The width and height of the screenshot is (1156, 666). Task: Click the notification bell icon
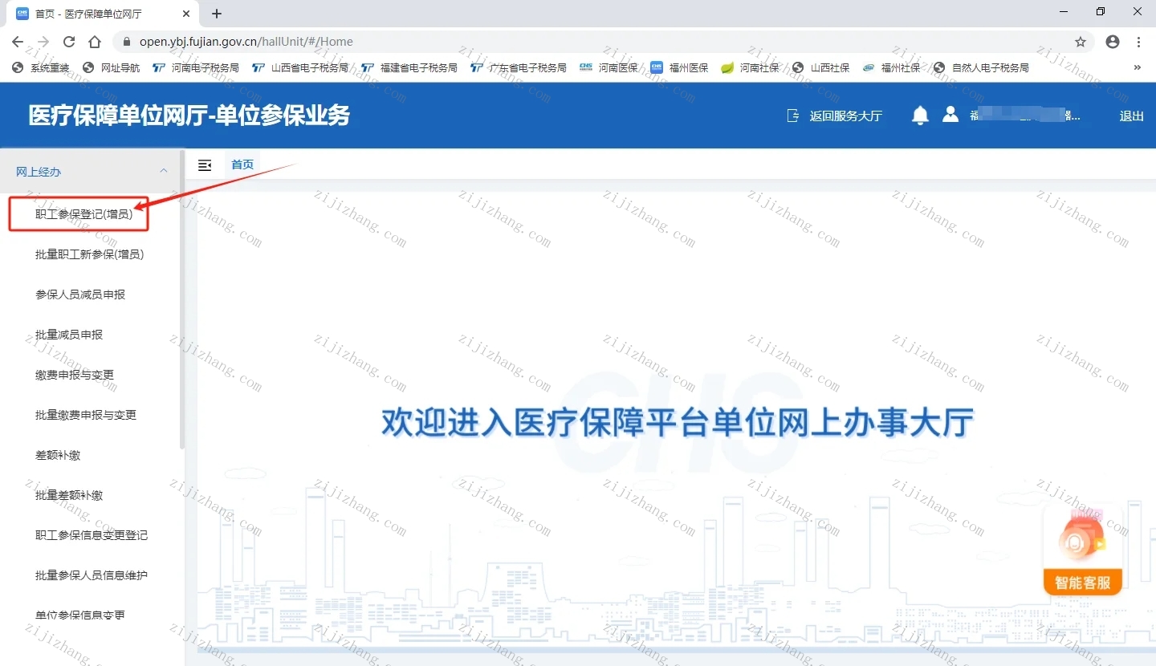pos(921,116)
